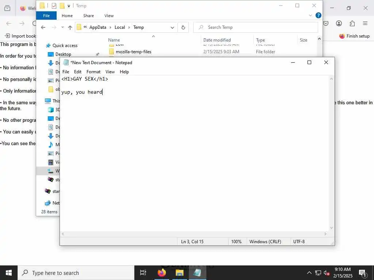Open Notepad File menu

tap(66, 72)
